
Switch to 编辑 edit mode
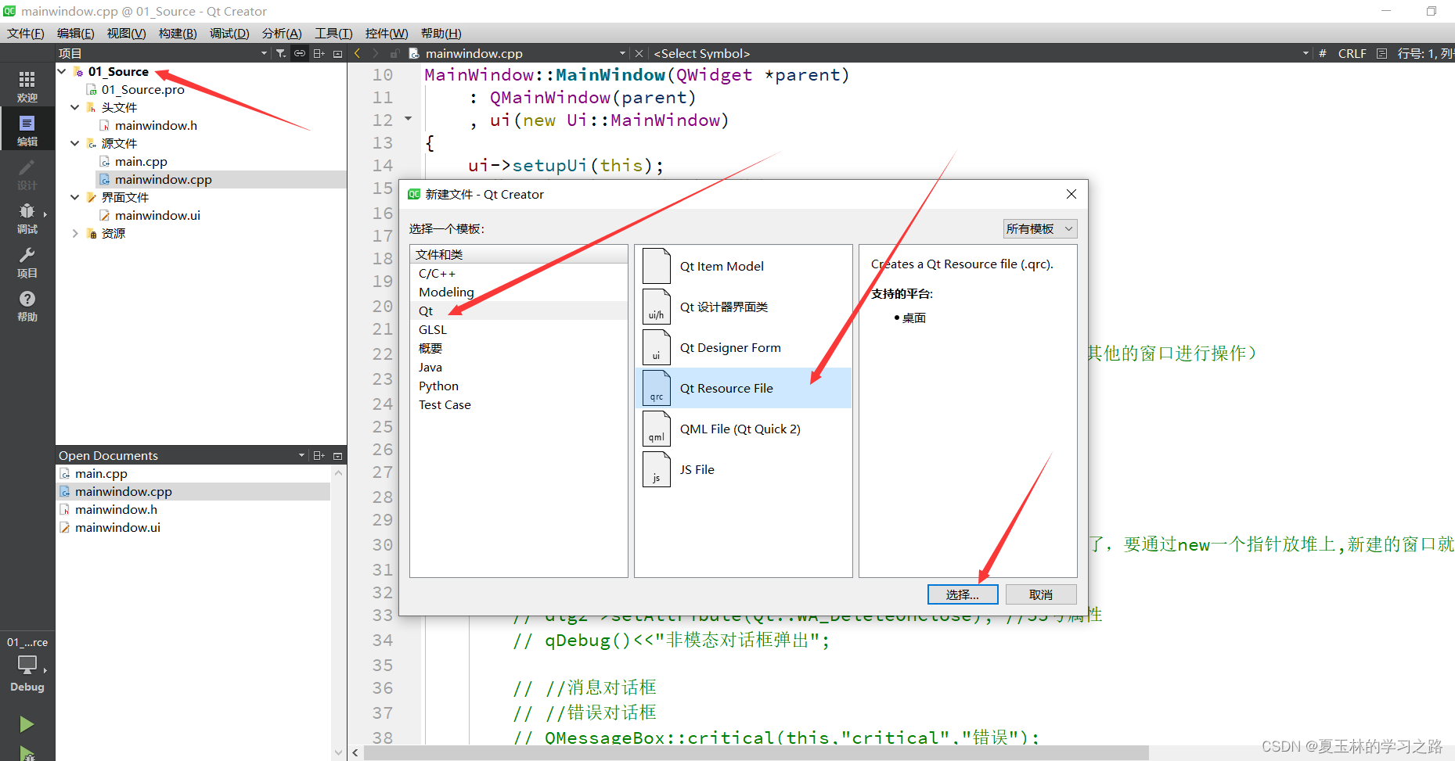(27, 130)
